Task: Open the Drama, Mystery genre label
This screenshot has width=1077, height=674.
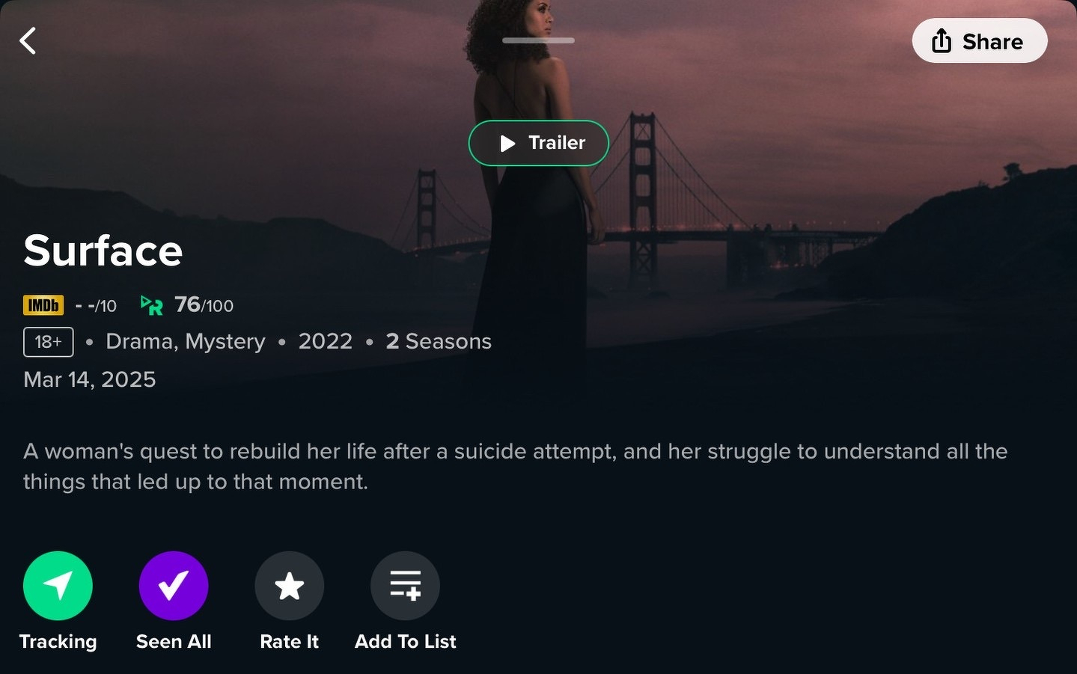Action: pyautogui.click(x=186, y=341)
